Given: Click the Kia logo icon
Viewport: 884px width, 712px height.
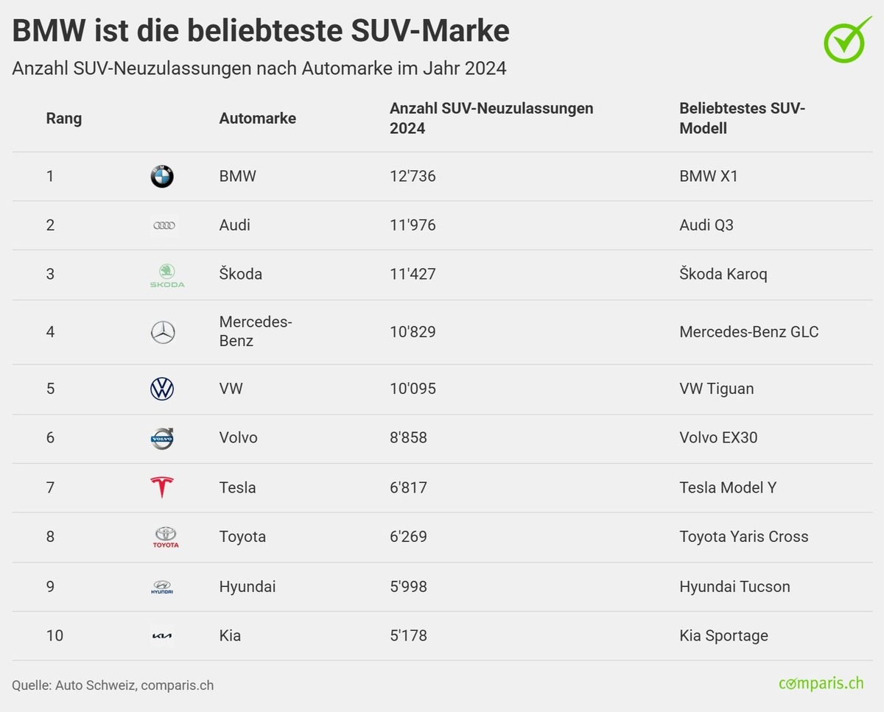Looking at the screenshot, I should pyautogui.click(x=162, y=636).
